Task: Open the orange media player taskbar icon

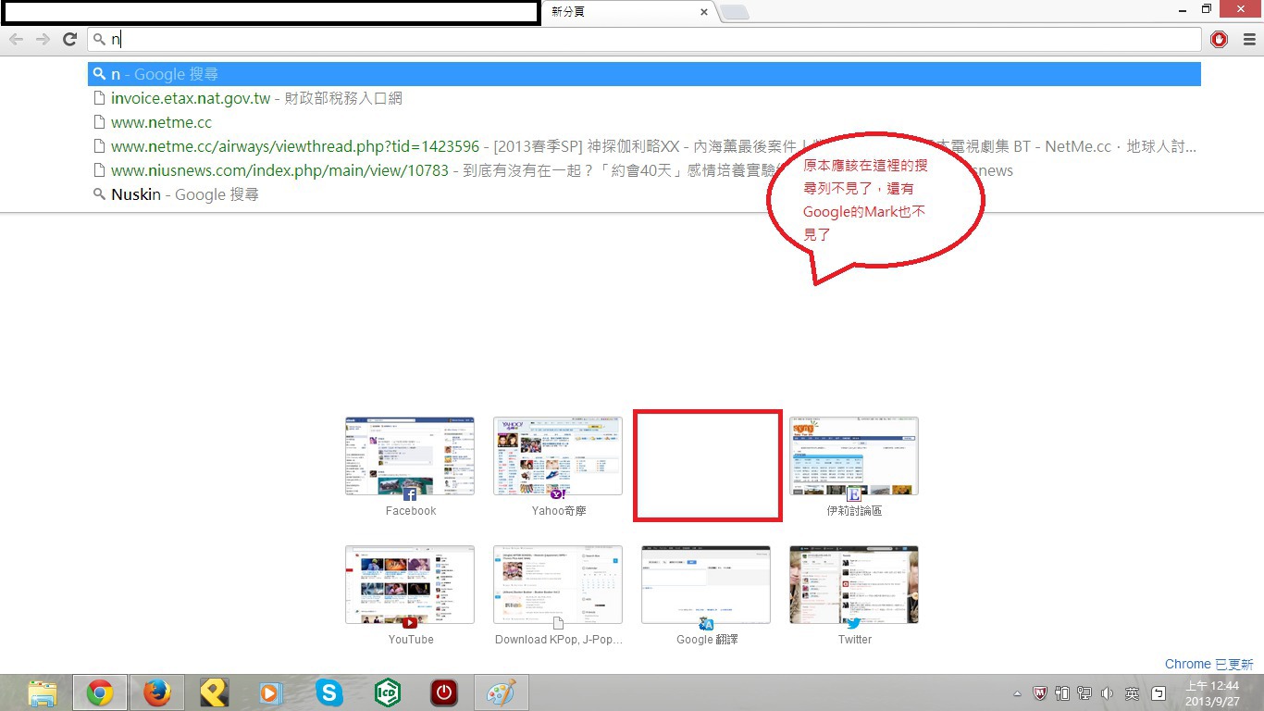Action: click(x=270, y=692)
